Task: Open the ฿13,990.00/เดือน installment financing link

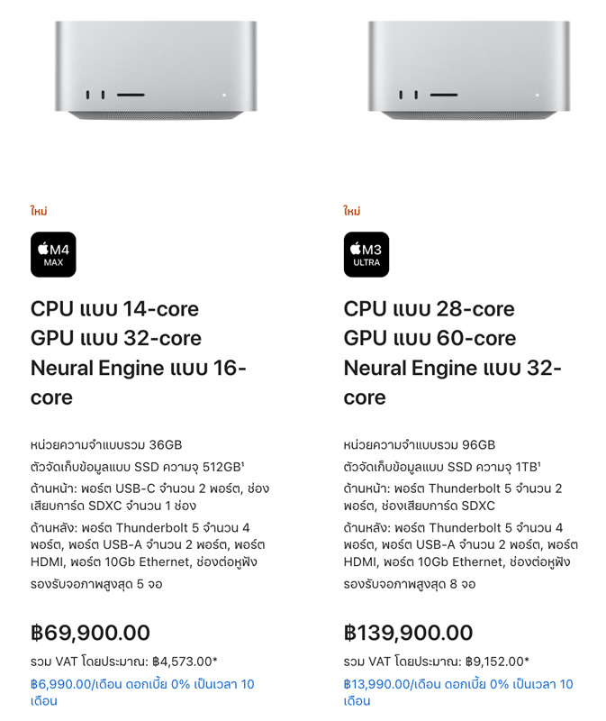Action: (x=458, y=692)
